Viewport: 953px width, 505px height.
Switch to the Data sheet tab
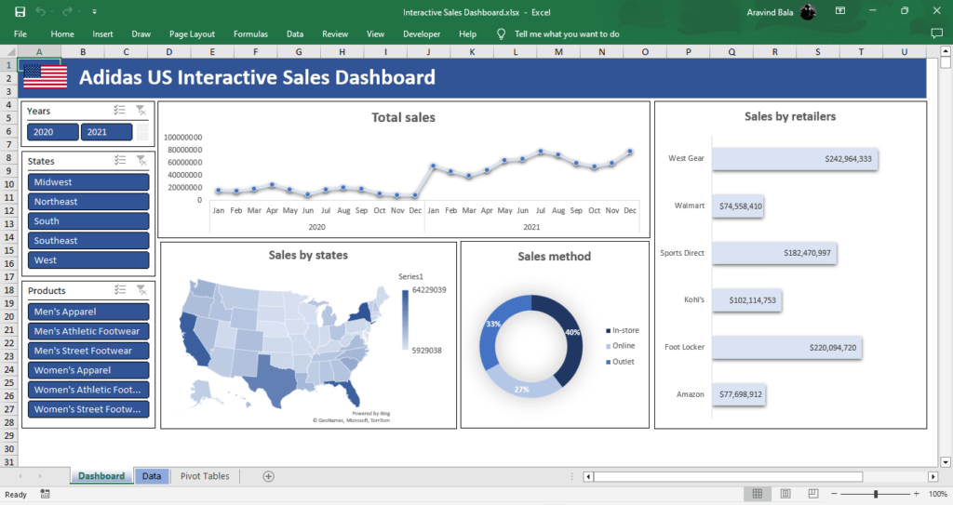152,476
